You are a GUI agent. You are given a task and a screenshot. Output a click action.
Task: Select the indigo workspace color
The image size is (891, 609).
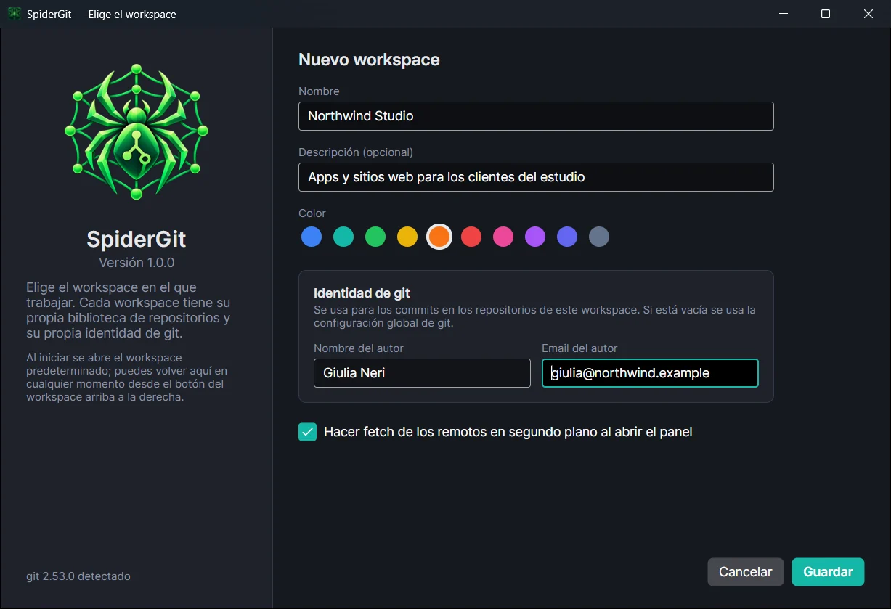pyautogui.click(x=567, y=237)
